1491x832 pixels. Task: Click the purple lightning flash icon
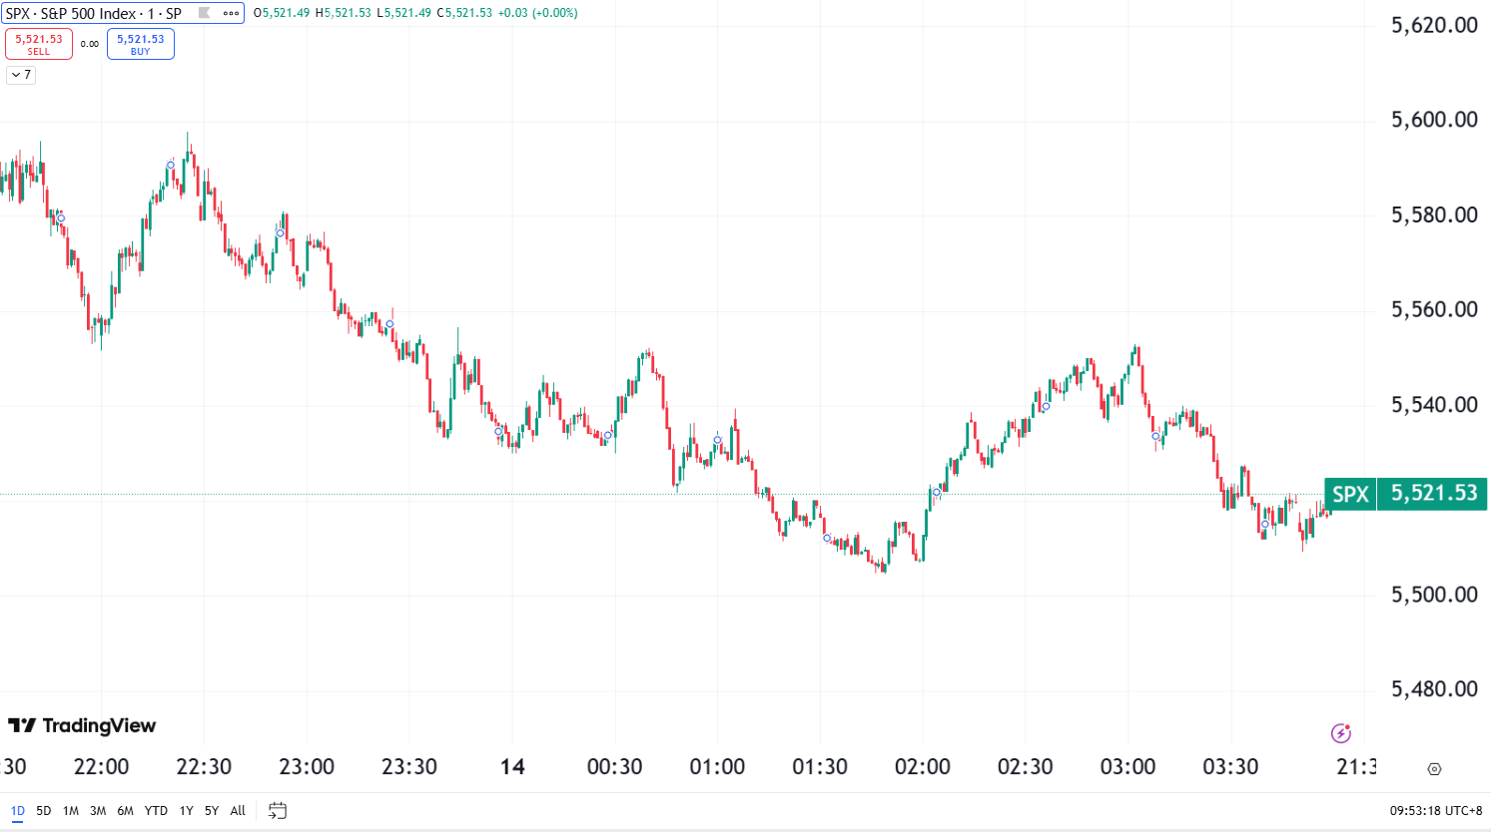click(x=1341, y=733)
